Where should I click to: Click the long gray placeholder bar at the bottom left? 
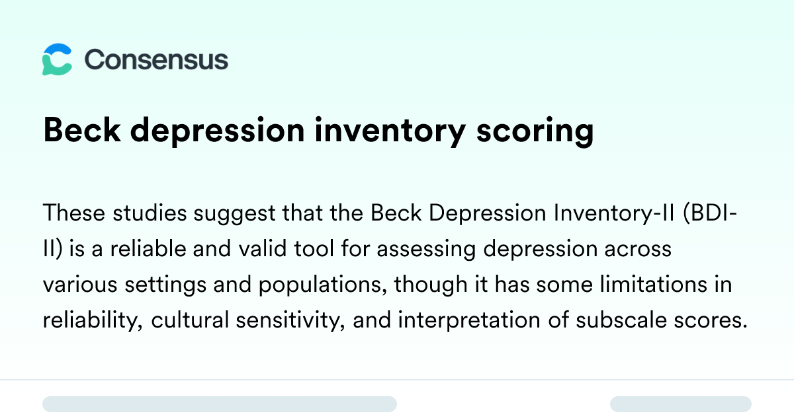(x=220, y=404)
